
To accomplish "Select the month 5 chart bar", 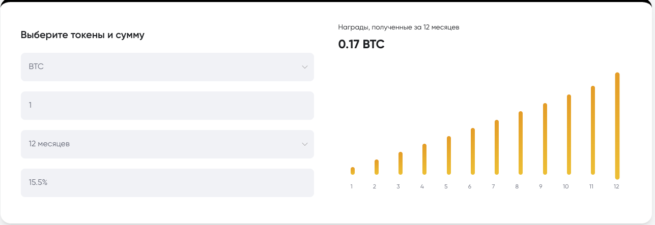I will [448, 155].
